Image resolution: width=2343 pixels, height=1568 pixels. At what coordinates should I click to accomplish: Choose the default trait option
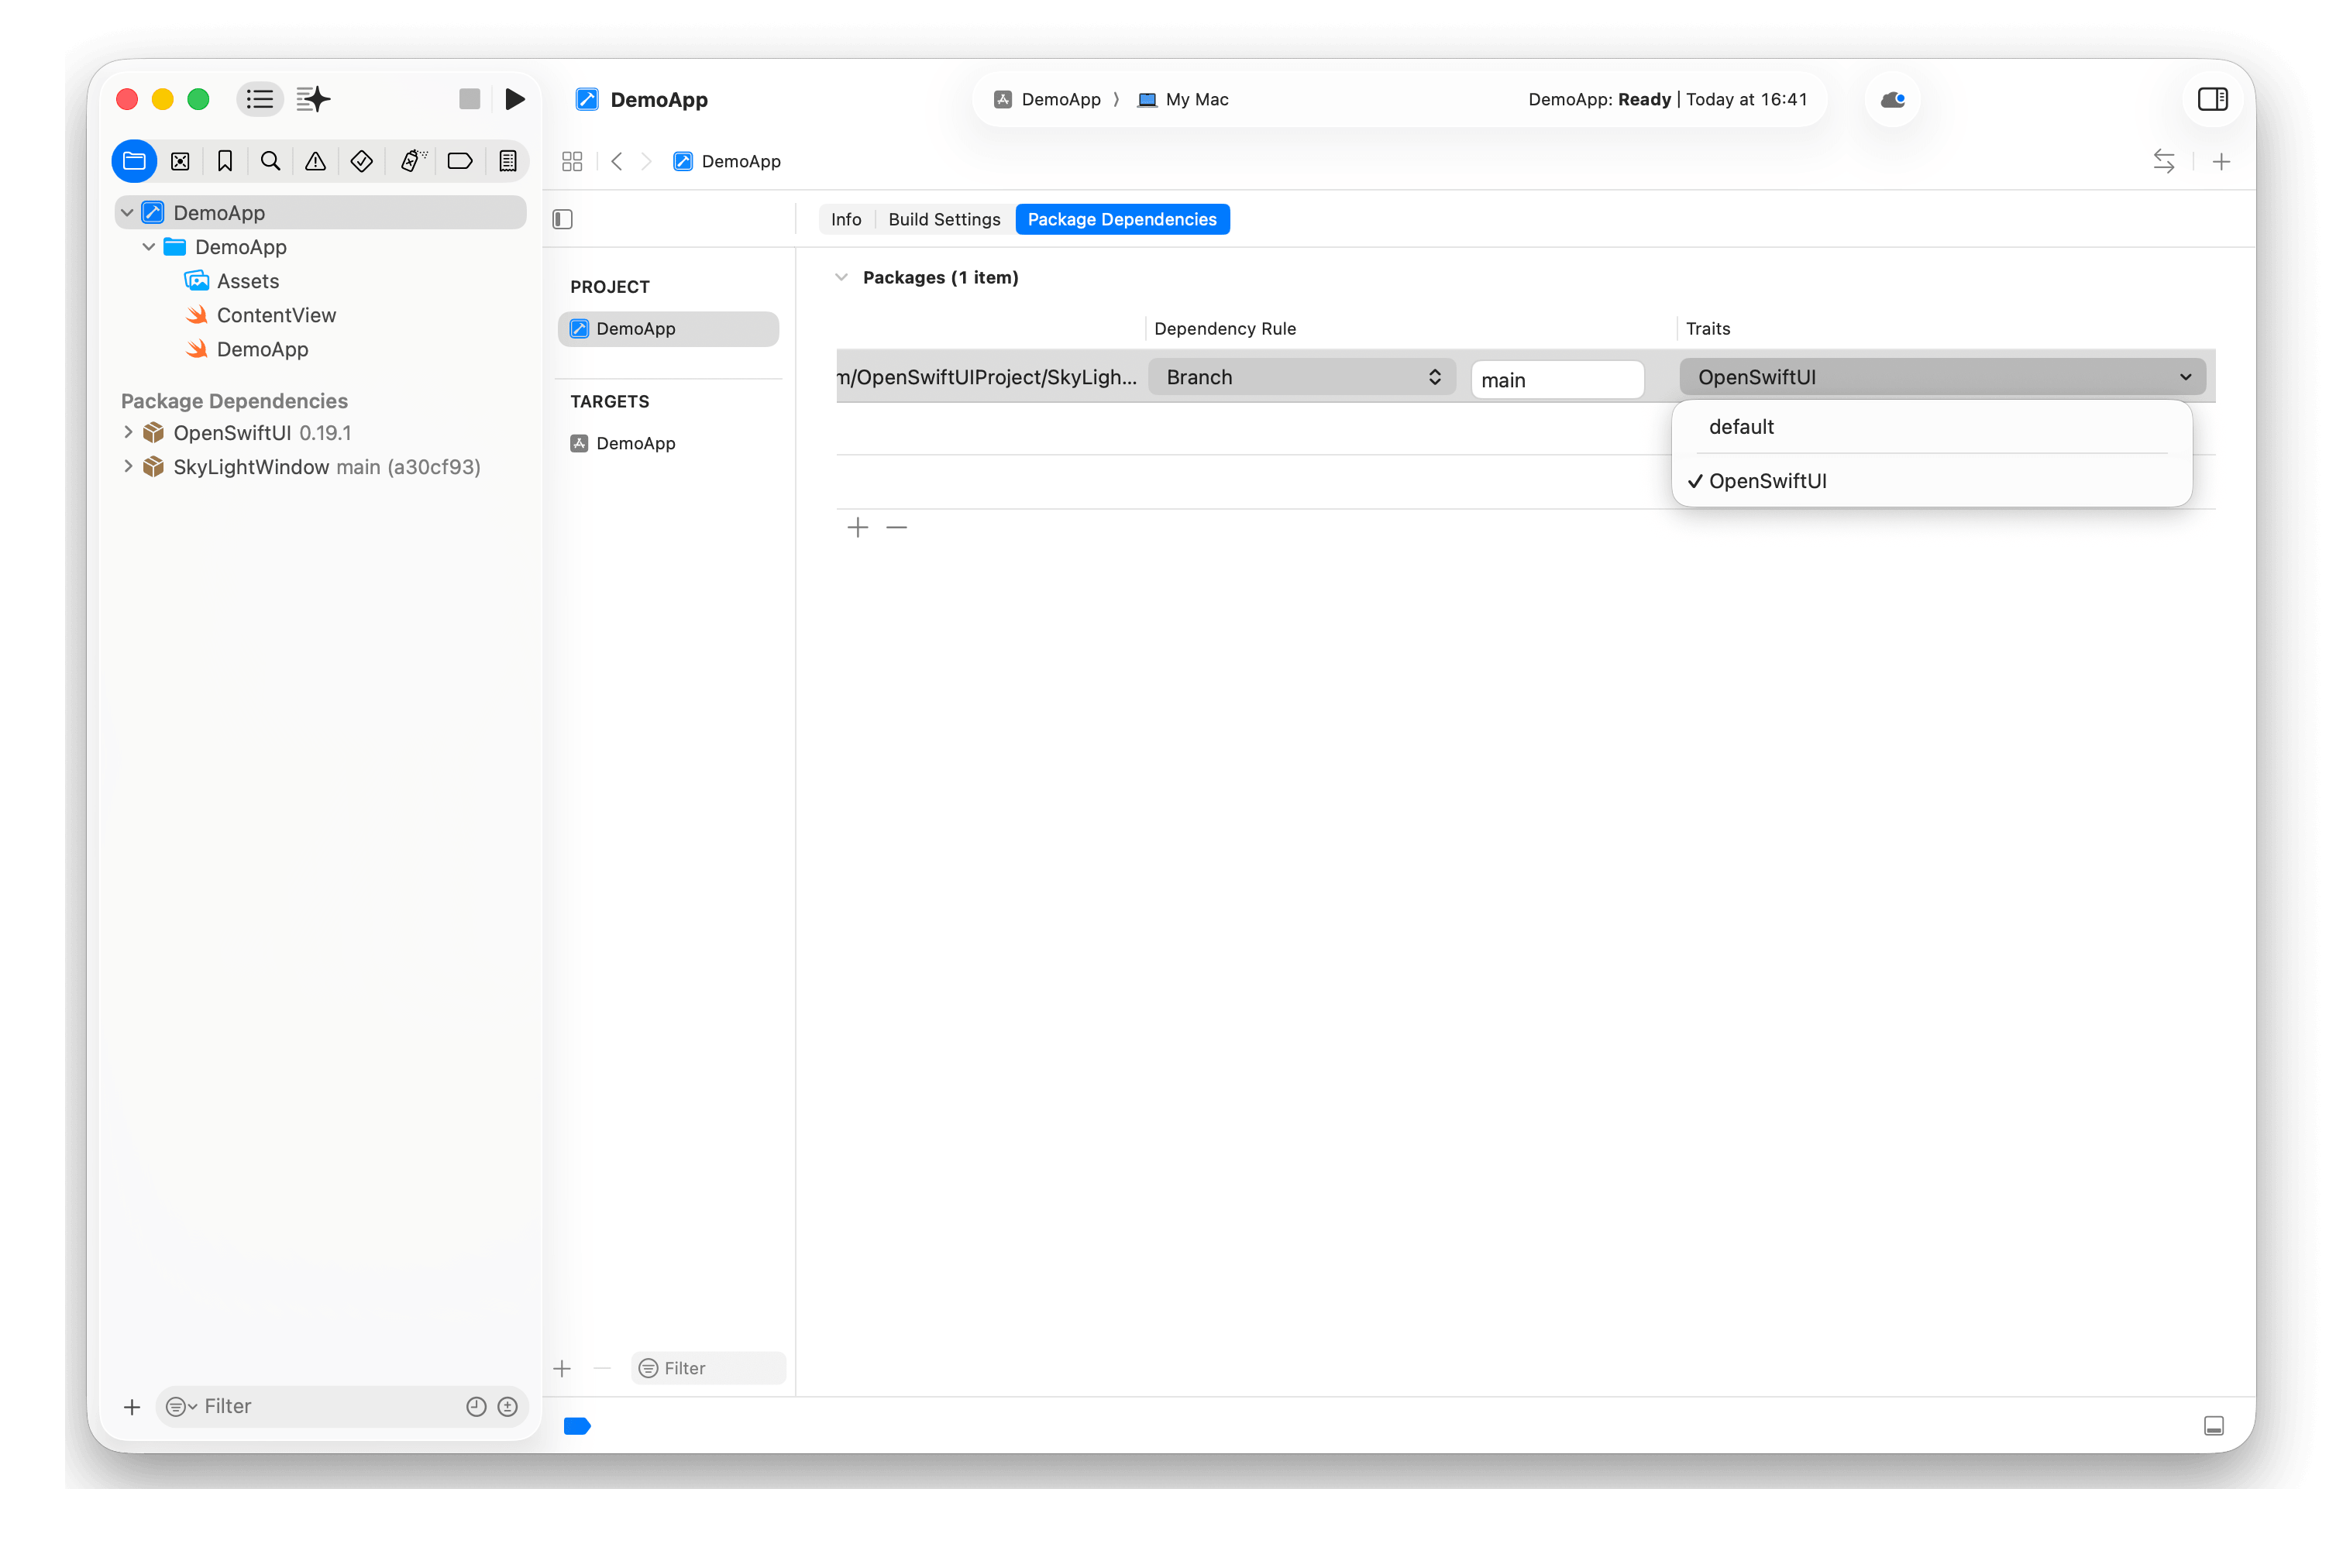pyautogui.click(x=1931, y=427)
